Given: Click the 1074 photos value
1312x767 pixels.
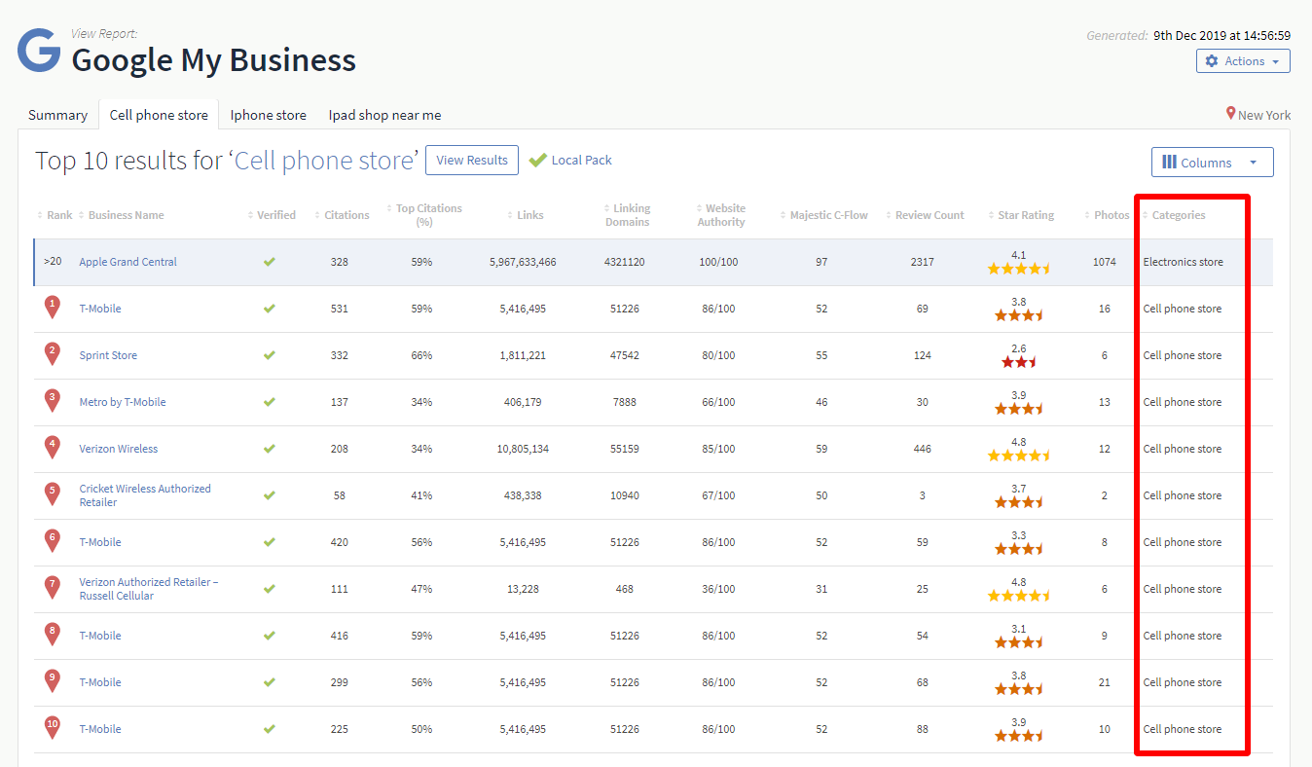Looking at the screenshot, I should (1105, 262).
